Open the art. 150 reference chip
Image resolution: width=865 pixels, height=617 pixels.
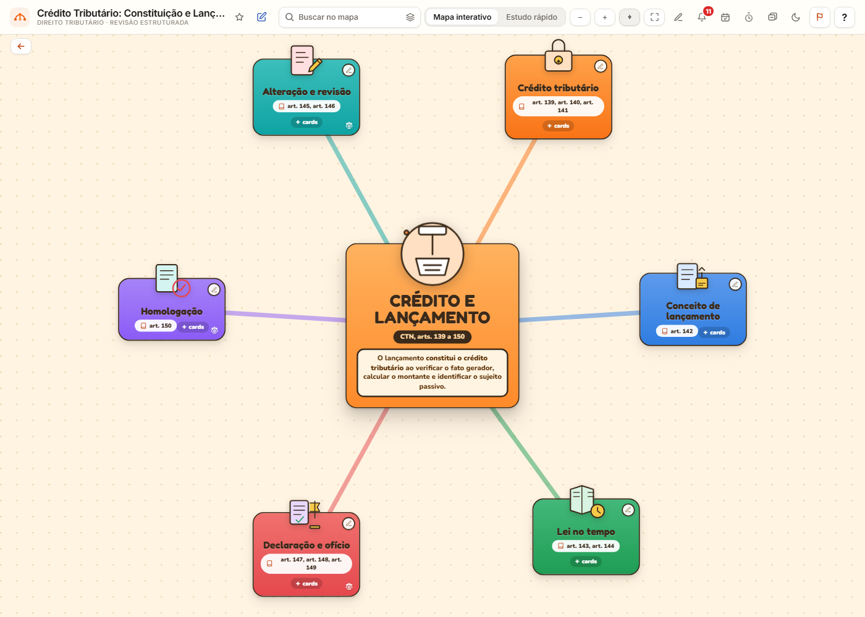156,326
